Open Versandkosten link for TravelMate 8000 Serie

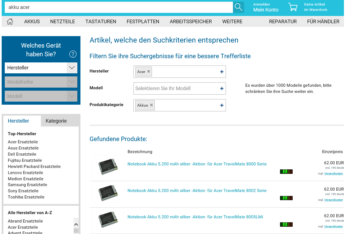[334, 174]
